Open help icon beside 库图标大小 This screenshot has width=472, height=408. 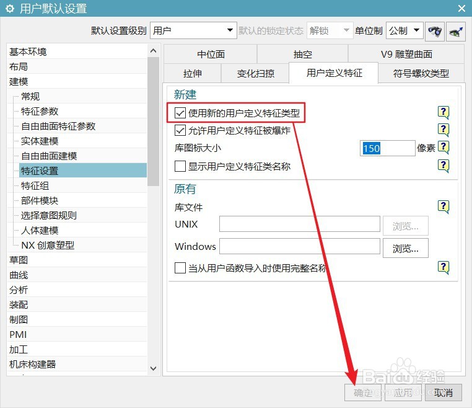(443, 148)
